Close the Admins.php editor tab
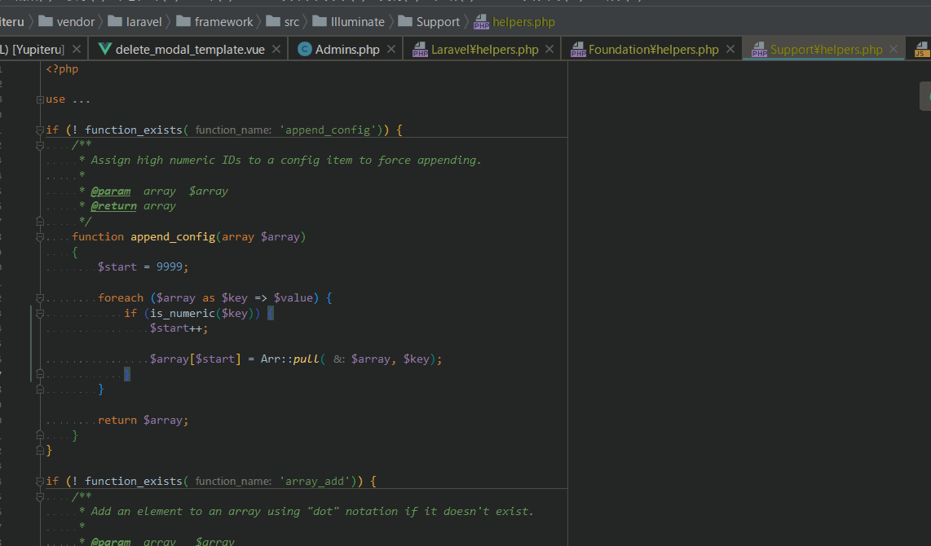Image resolution: width=931 pixels, height=546 pixels. click(x=391, y=50)
